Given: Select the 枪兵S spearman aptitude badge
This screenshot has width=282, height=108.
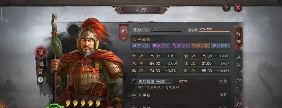Looking at the screenshot, I should pos(201,46).
